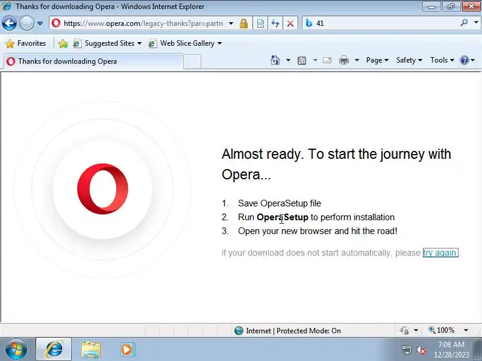Open the Page menu

[377, 60]
